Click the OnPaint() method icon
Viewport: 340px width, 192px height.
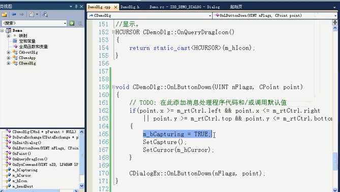[8, 153]
